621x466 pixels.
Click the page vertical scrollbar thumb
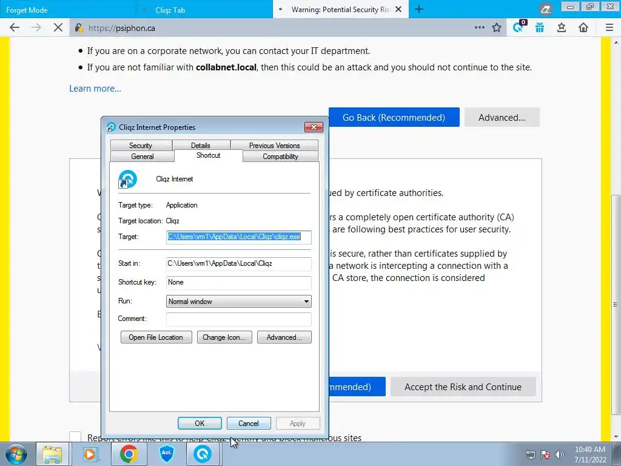(616, 305)
